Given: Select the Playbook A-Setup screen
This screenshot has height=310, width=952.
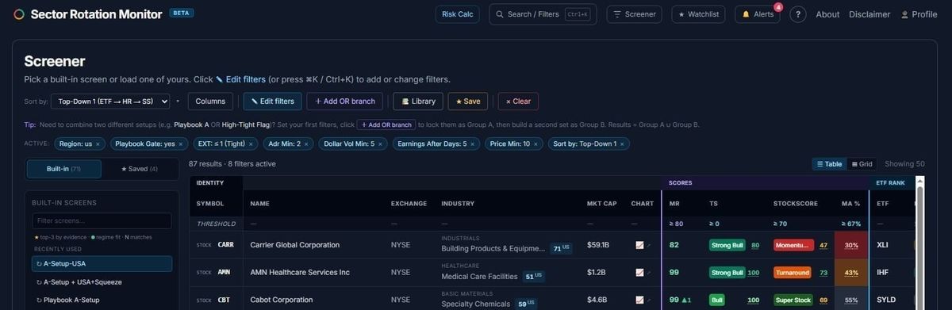Looking at the screenshot, I should click(102, 300).
